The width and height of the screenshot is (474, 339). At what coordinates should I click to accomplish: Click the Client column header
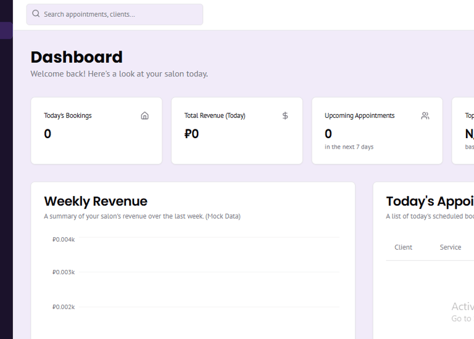403,247
